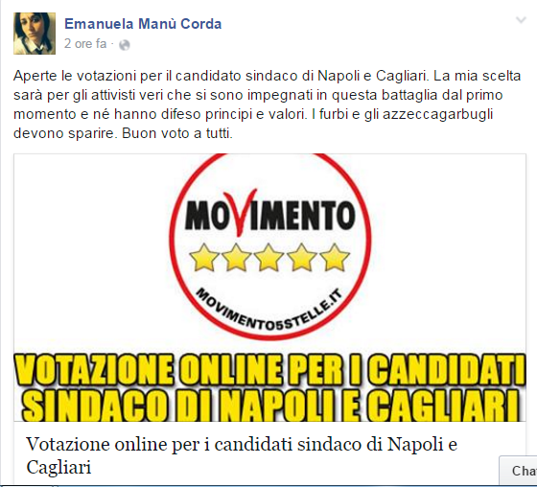Click the yellow 'VOTAZIONE ONLINE PER I CANDIDATI' banner

pyautogui.click(x=269, y=369)
